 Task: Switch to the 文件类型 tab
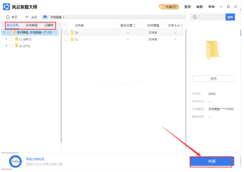click(x=31, y=25)
